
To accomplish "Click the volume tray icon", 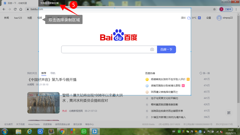I will click(221, 132).
